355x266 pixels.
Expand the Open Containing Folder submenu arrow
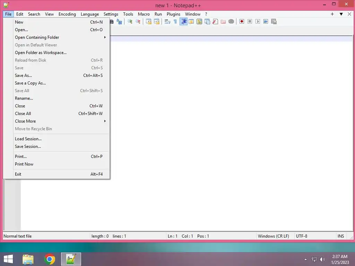point(105,37)
